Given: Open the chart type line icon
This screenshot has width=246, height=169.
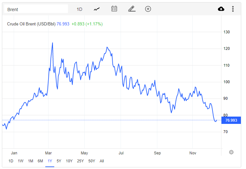Looking at the screenshot, I should pyautogui.click(x=97, y=9).
